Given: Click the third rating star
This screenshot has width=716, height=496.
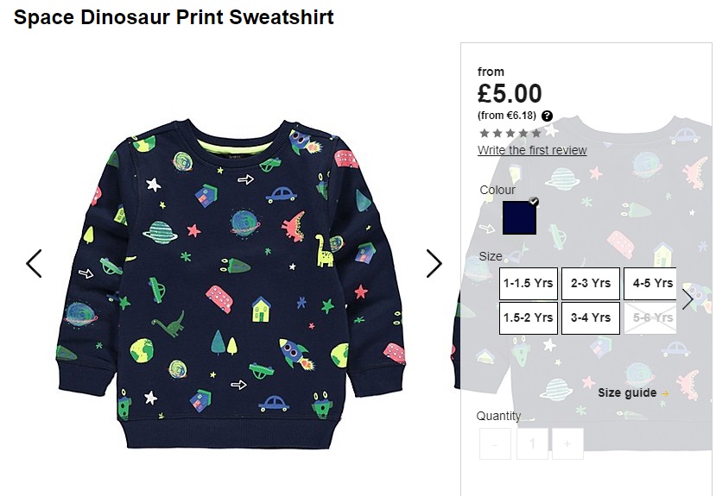Looking at the screenshot, I should (510, 133).
